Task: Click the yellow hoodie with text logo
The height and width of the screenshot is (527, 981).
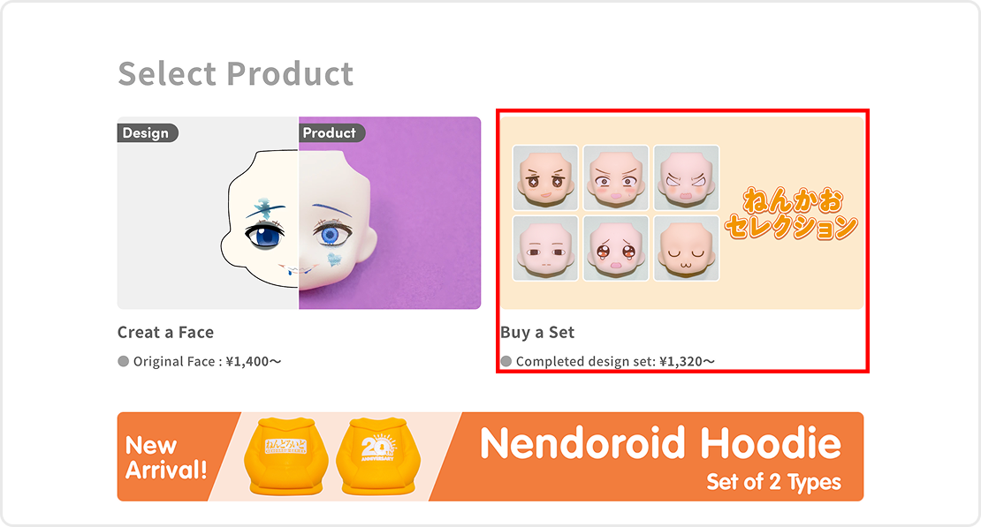Action: point(286,456)
